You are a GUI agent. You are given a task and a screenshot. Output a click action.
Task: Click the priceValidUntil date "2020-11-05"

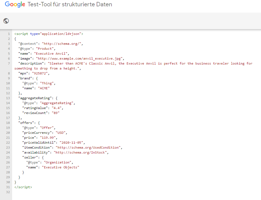(71, 143)
